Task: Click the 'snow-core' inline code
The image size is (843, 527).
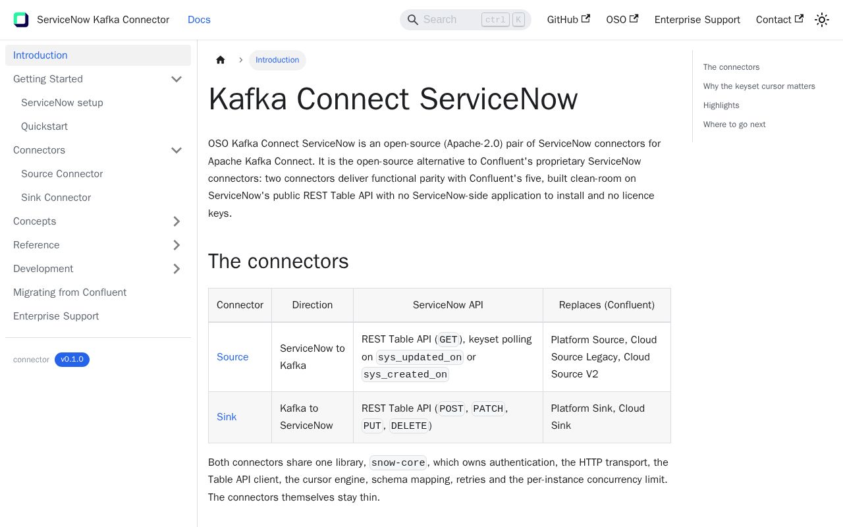Action: pyautogui.click(x=398, y=462)
